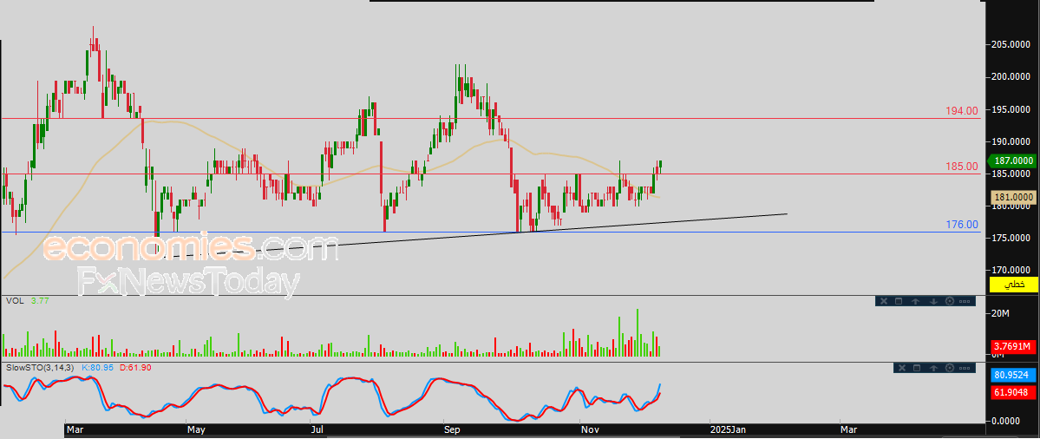Select the 194.00 resistance line label
1040x439 pixels.
(x=962, y=111)
